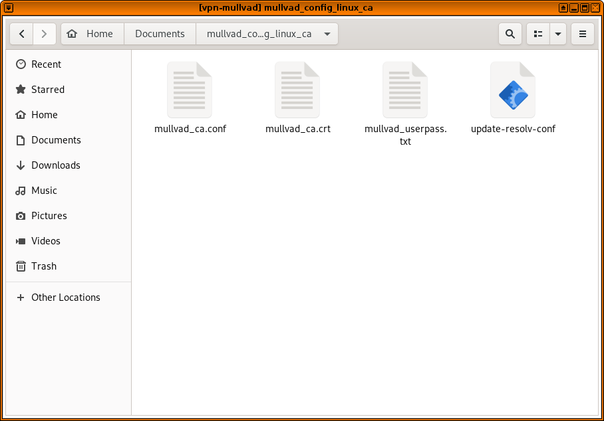Select the update-resolv-conf script icon
This screenshot has width=604, height=421.
point(513,90)
